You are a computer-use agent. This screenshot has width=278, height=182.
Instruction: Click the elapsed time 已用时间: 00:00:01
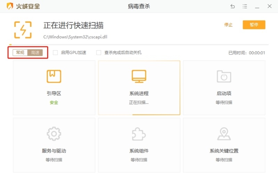coord(247,53)
